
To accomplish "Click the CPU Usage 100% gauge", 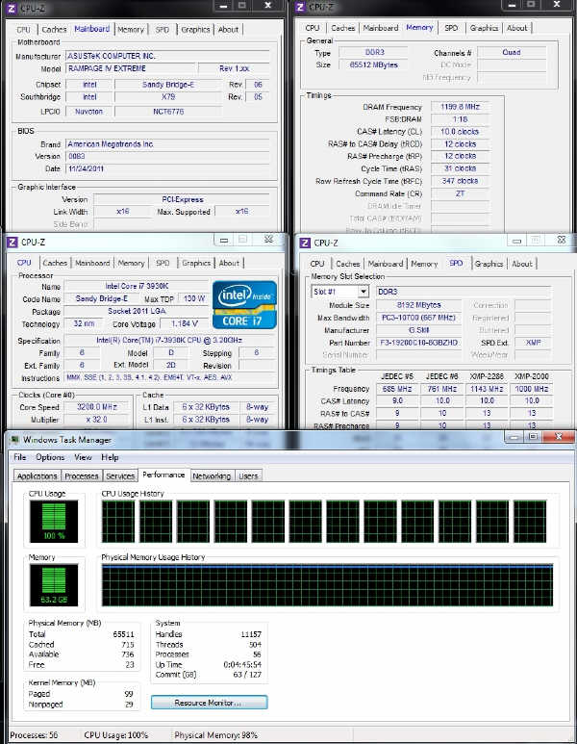I will point(54,522).
